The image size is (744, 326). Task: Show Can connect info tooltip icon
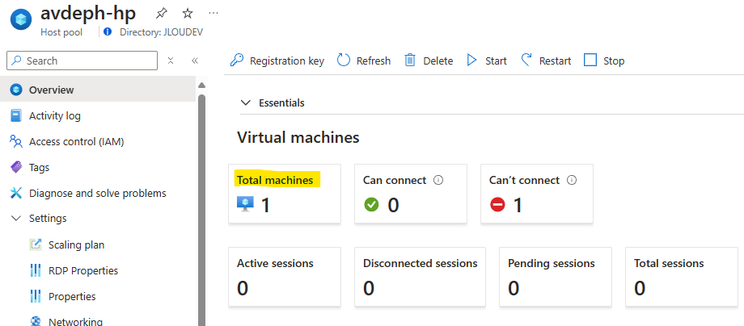pyautogui.click(x=438, y=180)
